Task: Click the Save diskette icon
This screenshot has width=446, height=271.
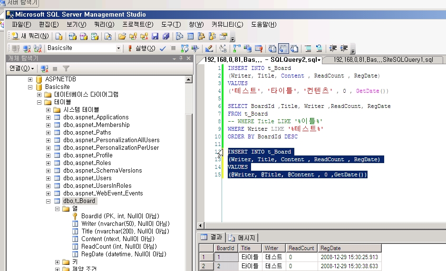Action: 155,36
